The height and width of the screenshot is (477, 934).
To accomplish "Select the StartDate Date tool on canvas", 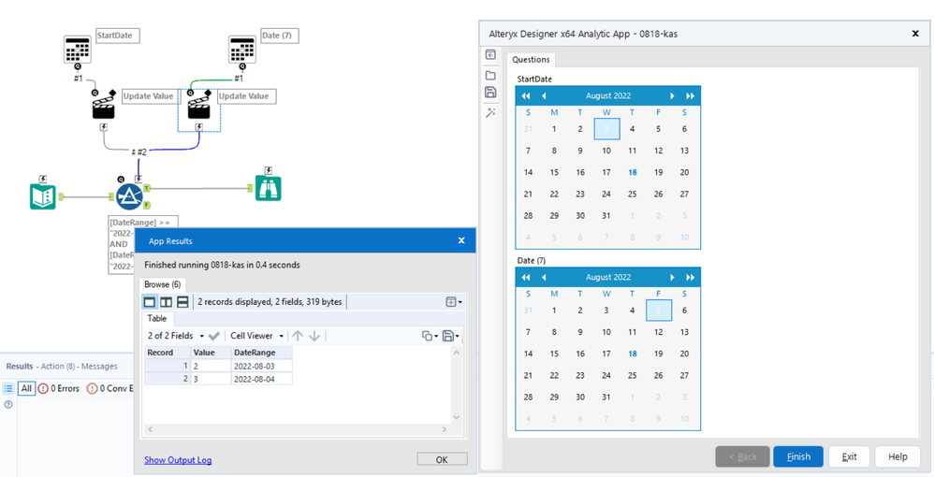I will tap(78, 50).
